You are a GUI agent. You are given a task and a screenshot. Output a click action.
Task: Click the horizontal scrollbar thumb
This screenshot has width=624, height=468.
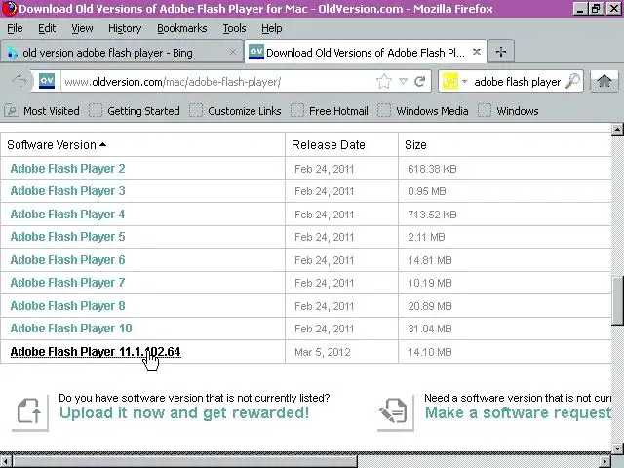184,461
